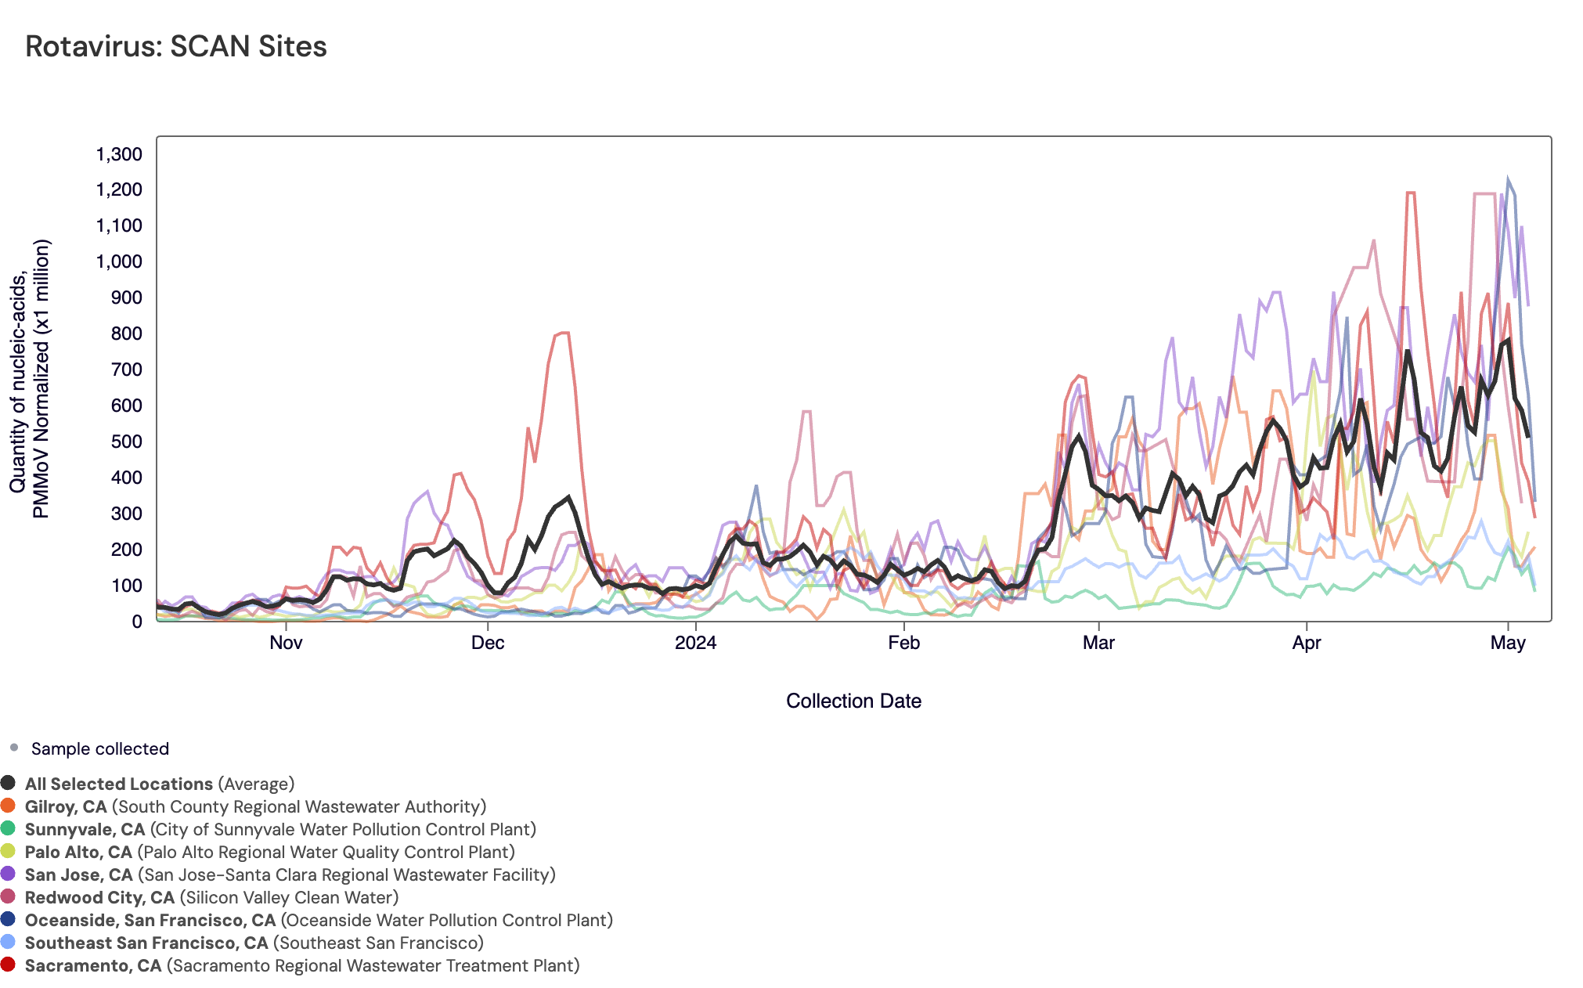1583x988 pixels.
Task: Click the purple San Jose legend dot
Action: [x=8, y=874]
